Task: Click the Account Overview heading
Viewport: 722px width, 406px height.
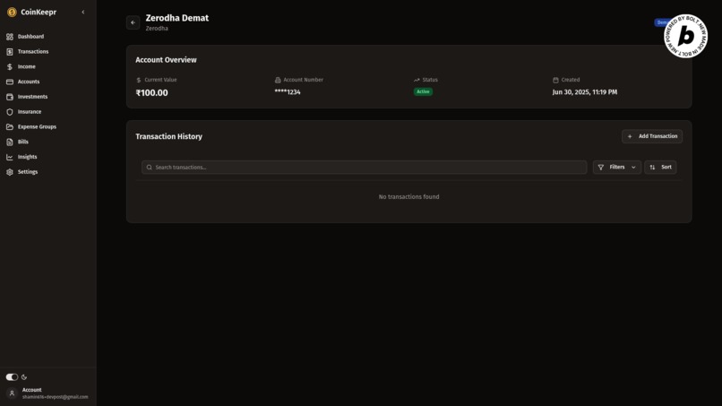Action: (x=167, y=60)
